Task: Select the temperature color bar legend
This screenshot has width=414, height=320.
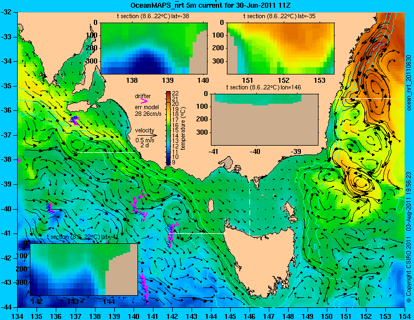Action: pyautogui.click(x=168, y=128)
